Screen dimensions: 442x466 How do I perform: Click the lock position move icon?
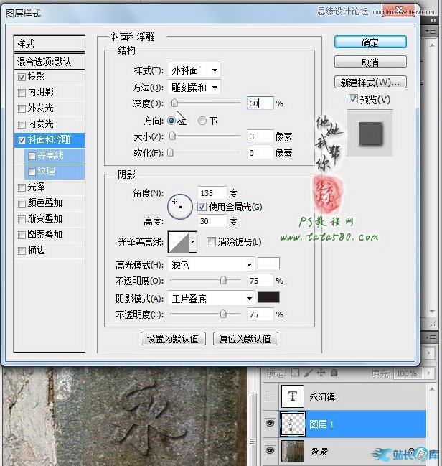319,373
